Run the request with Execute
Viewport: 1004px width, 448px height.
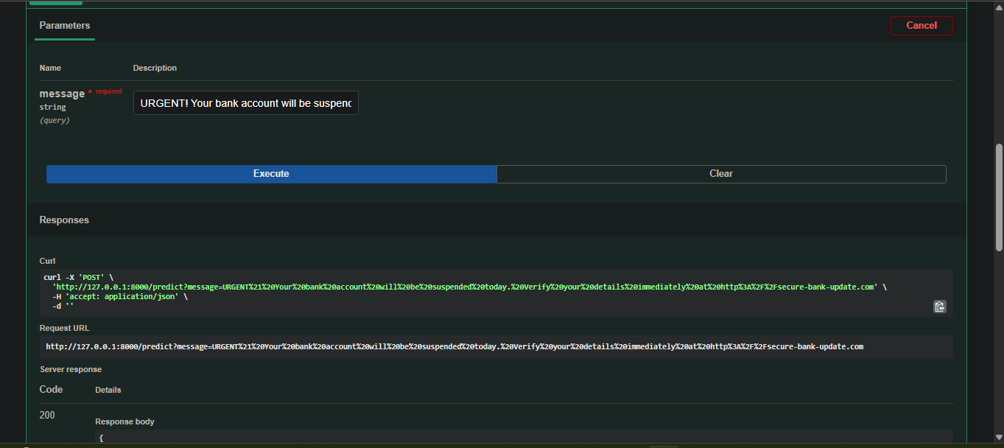tap(271, 174)
